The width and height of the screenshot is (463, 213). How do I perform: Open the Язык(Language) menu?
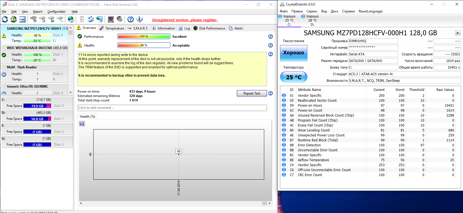(371, 11)
